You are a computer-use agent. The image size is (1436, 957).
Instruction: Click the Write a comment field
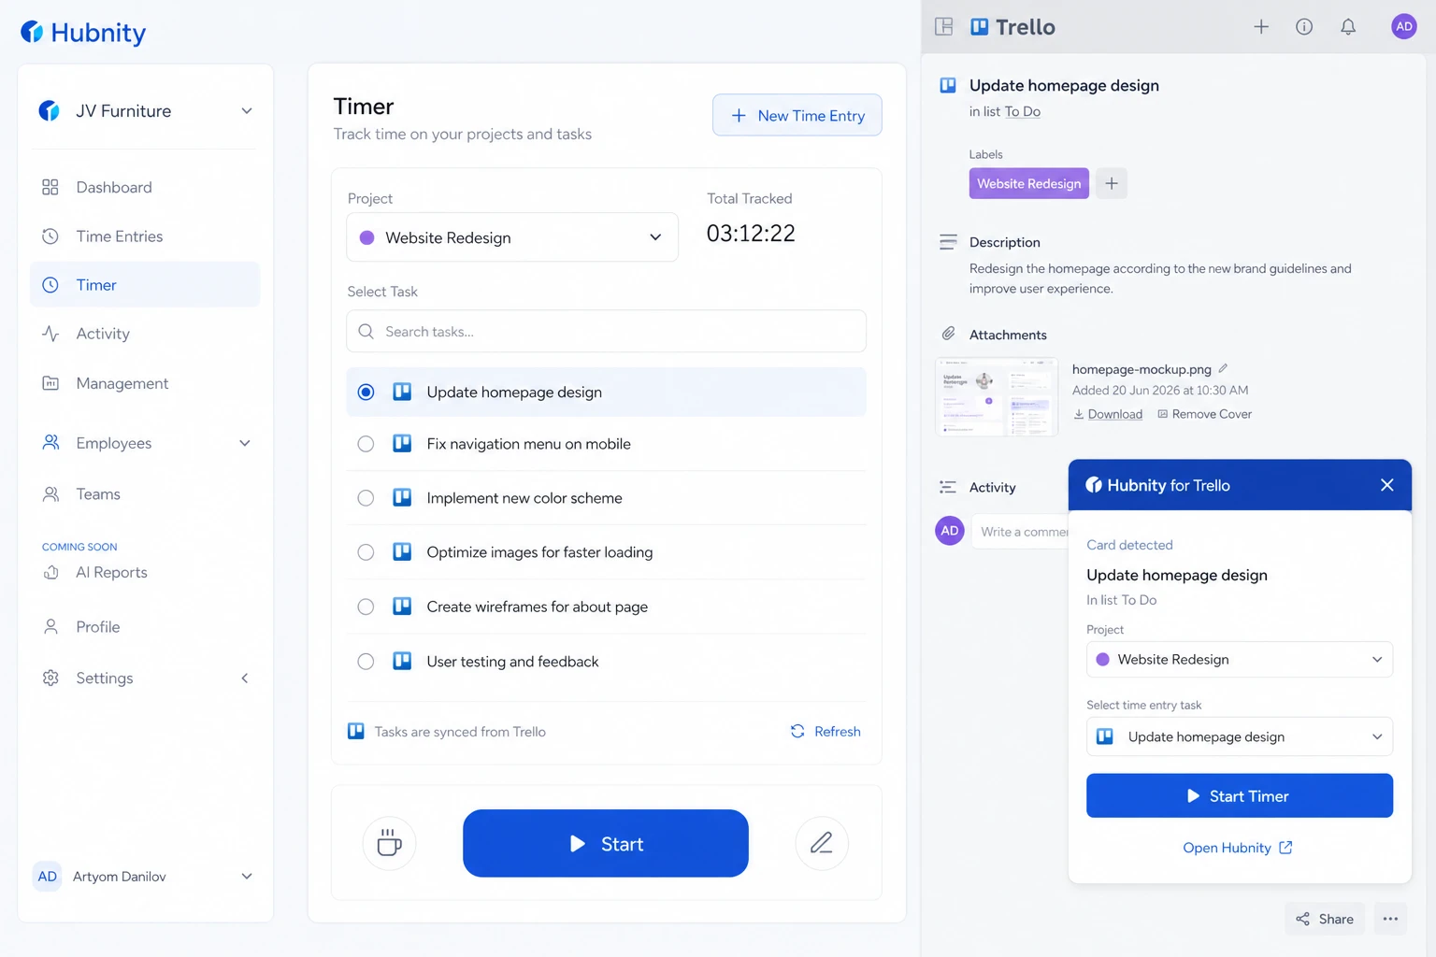click(1021, 531)
